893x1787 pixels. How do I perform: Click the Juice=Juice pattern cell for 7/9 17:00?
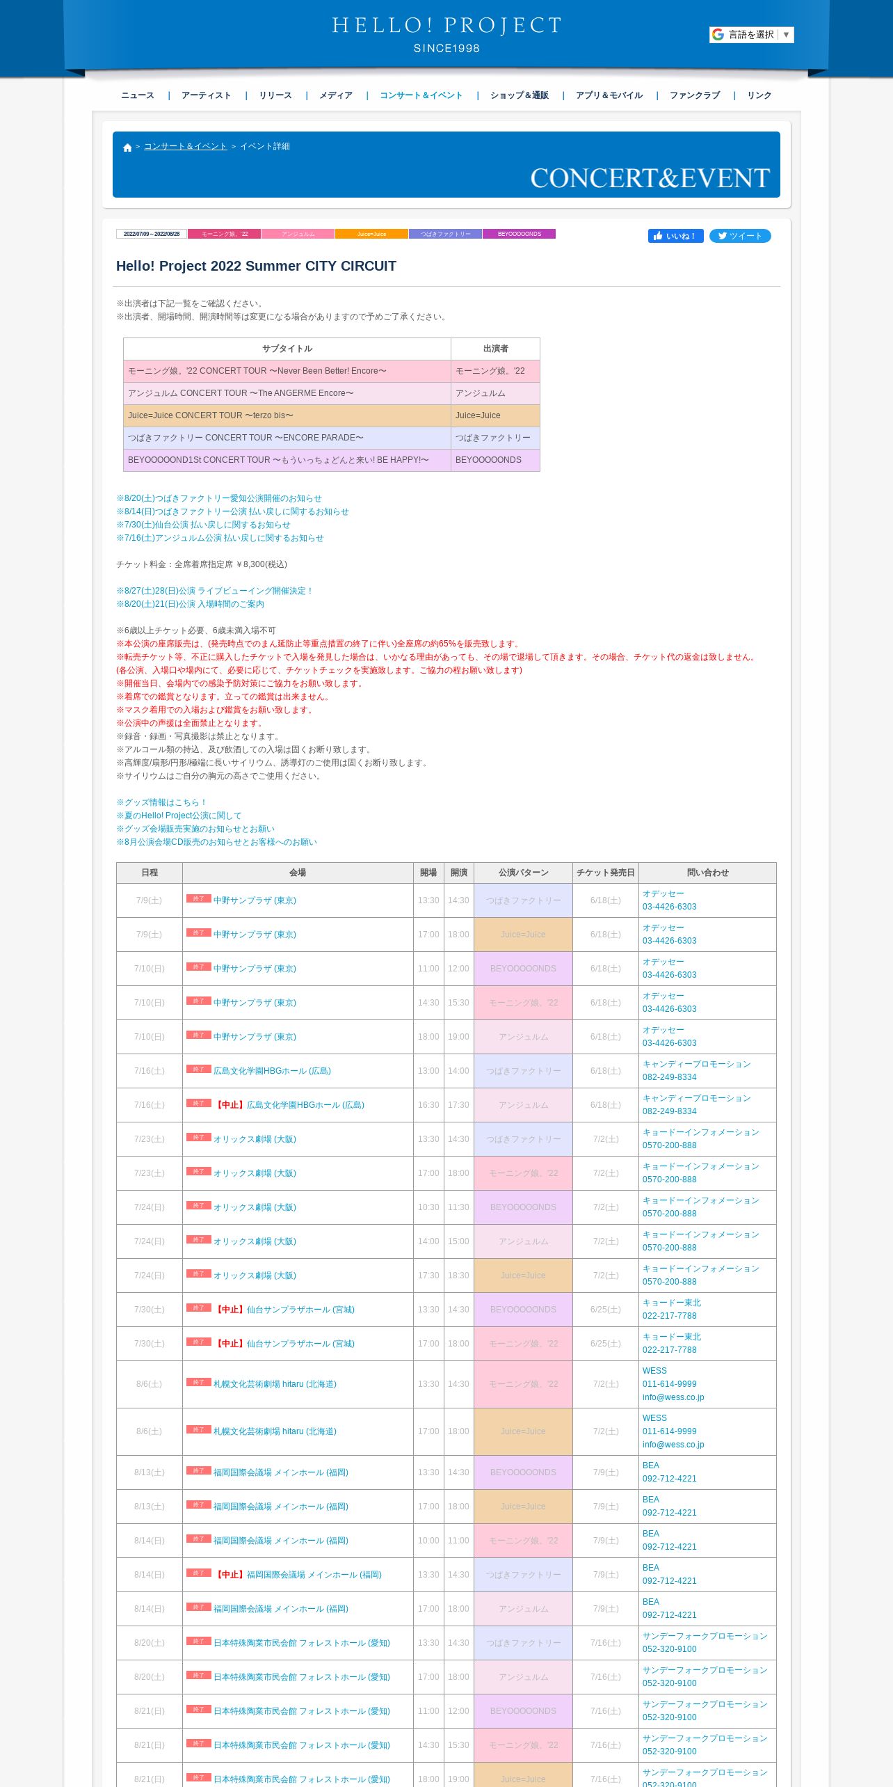coord(523,935)
